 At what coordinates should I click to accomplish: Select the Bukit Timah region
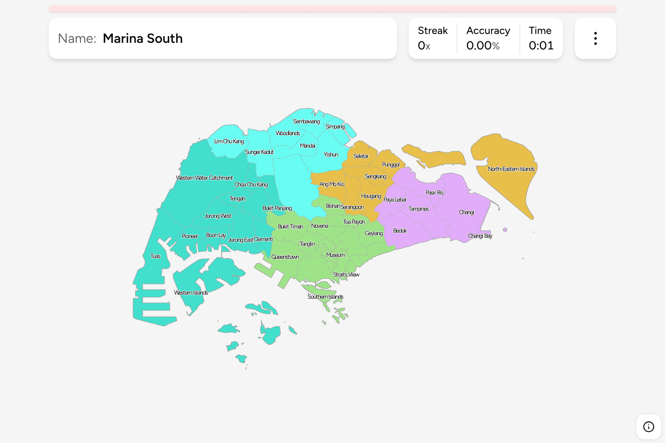[x=290, y=227]
